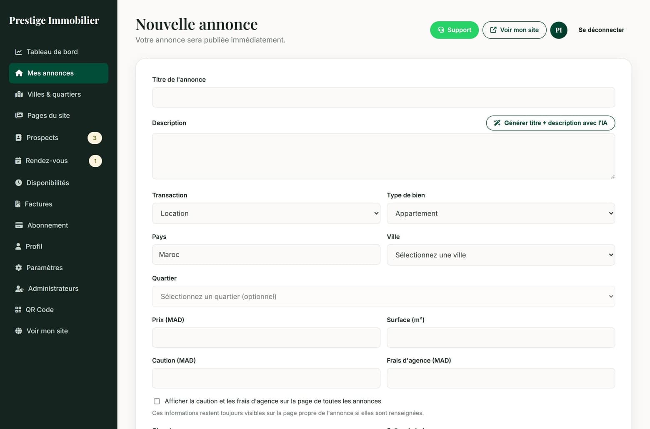
Task: Click the Pages du site images icon
Action: [x=19, y=115]
